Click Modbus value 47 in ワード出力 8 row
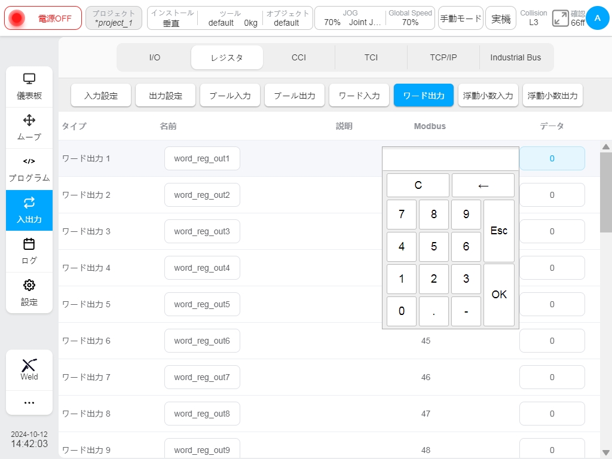The width and height of the screenshot is (612, 459). (426, 414)
